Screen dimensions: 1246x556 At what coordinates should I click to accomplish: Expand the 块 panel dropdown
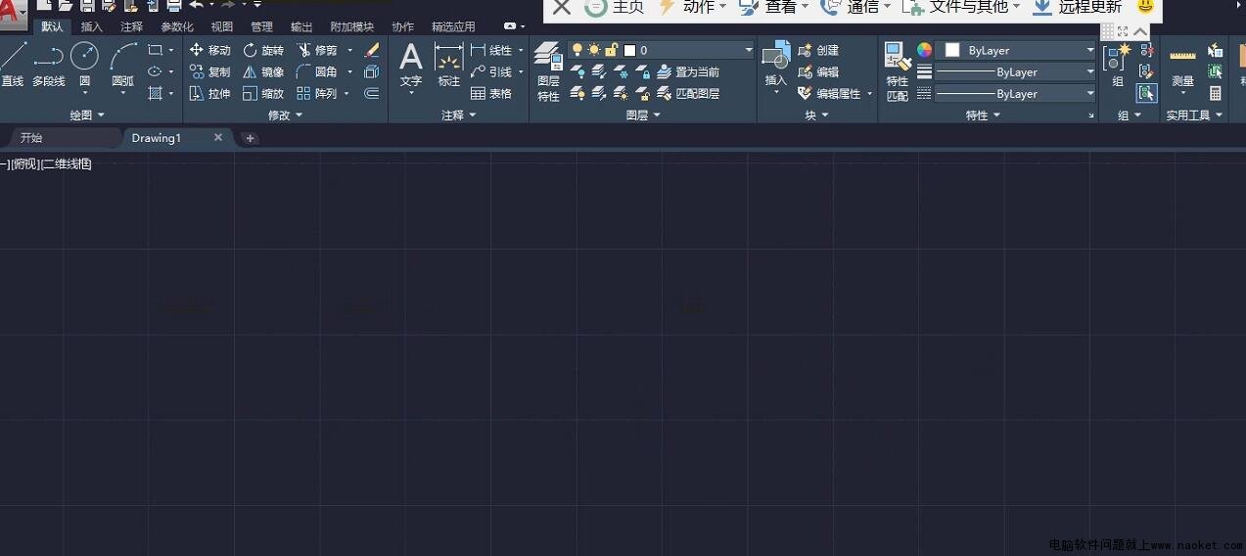[816, 116]
